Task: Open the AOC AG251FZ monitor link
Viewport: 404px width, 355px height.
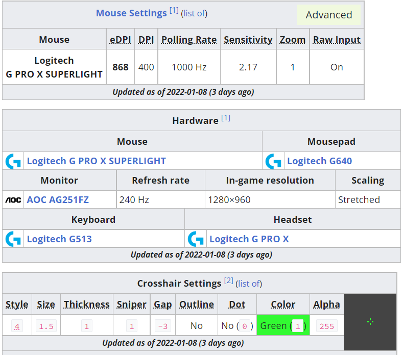Action: tap(58, 200)
